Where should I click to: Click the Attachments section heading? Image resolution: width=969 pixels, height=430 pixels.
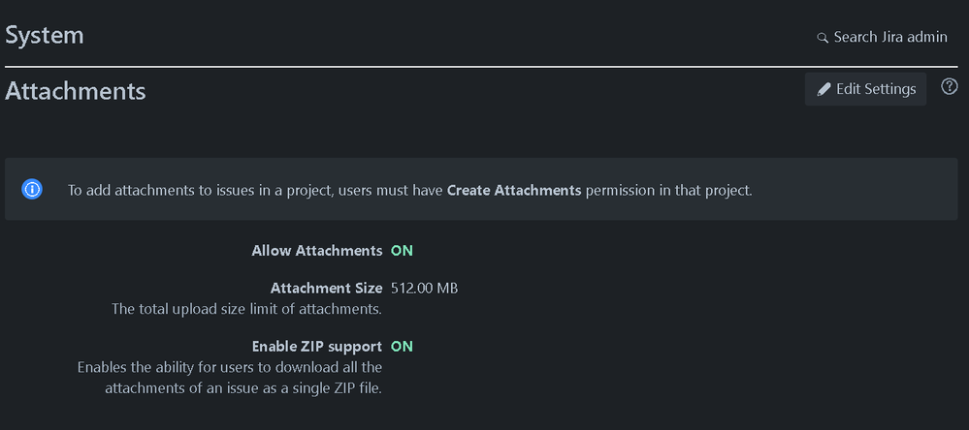pos(76,91)
